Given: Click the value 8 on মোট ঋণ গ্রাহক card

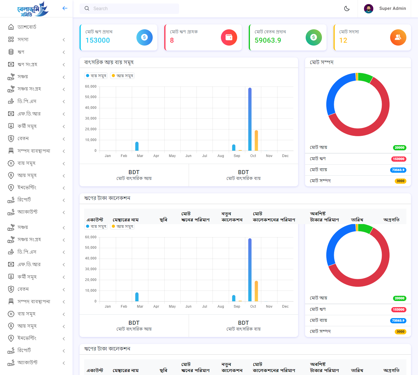Looking at the screenshot, I should click(172, 40).
